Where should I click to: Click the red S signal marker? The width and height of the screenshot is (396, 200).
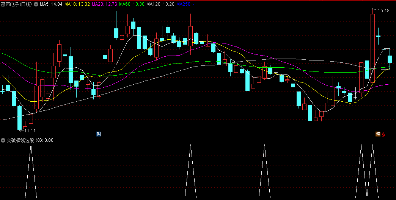[383, 134]
